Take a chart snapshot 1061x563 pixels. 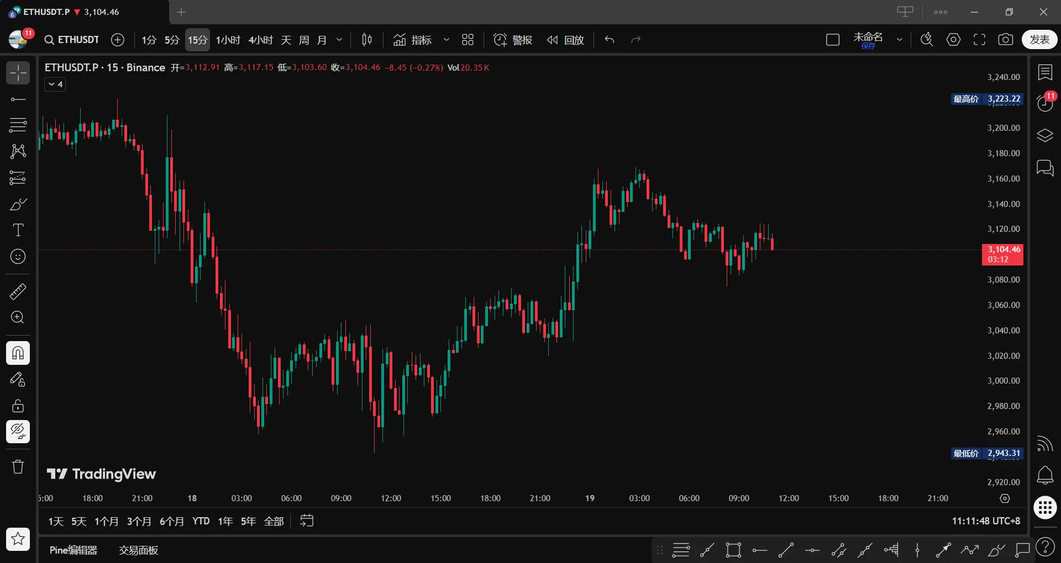pyautogui.click(x=1006, y=40)
